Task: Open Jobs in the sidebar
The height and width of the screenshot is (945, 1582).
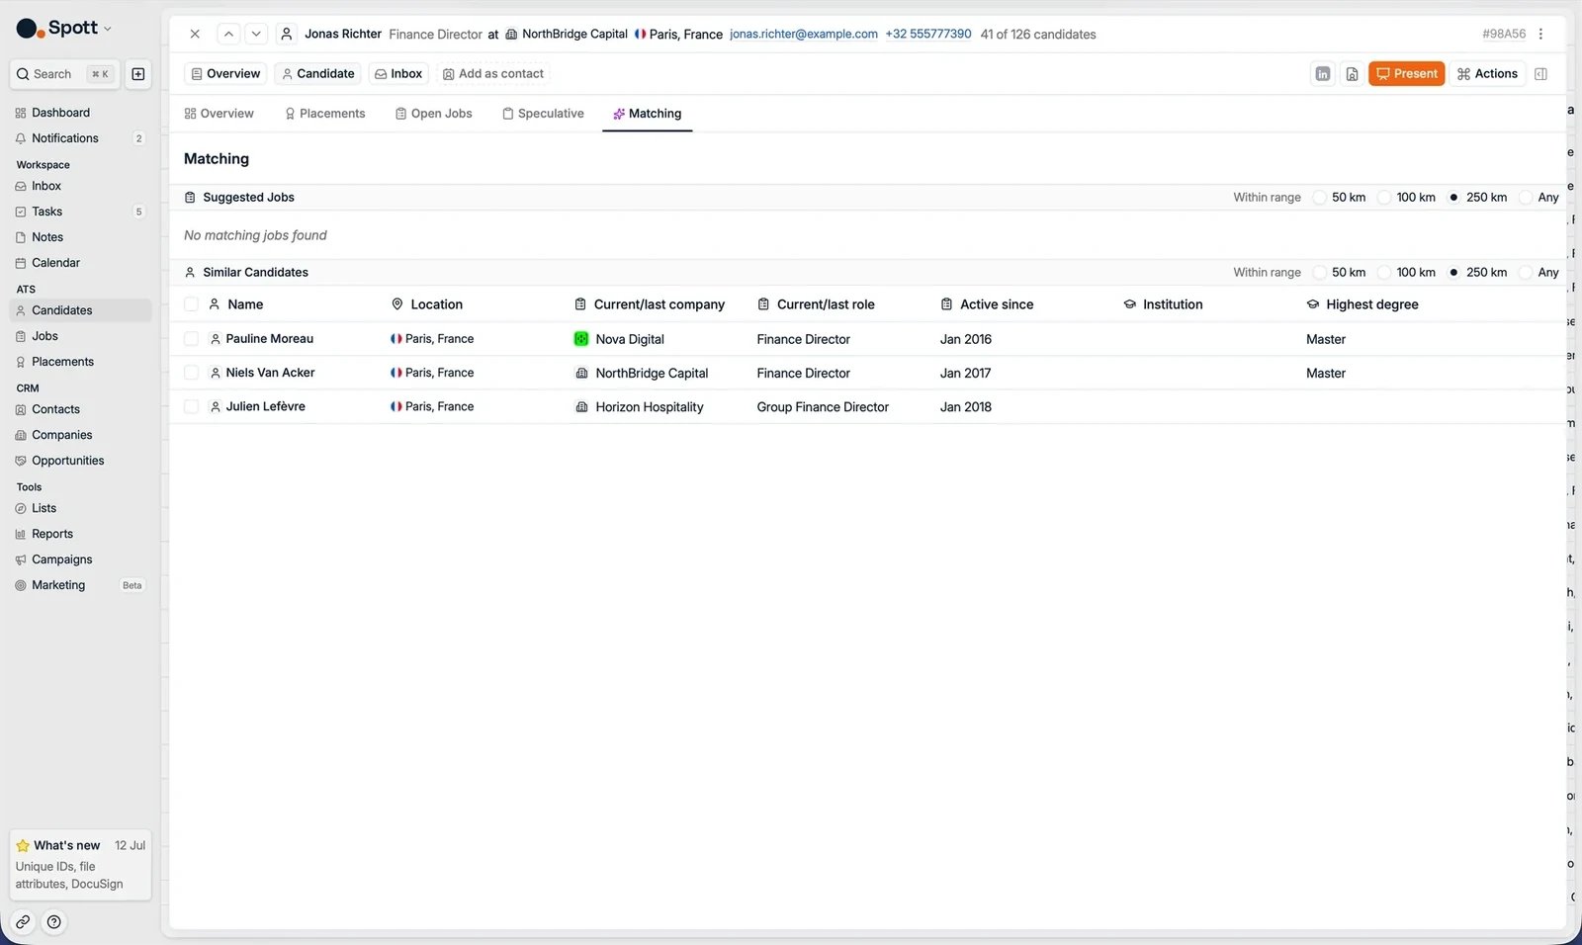Action: [x=80, y=336]
